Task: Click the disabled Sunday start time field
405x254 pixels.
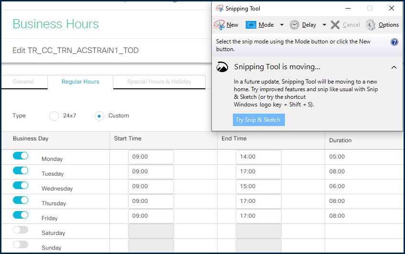Action: [x=151, y=245]
